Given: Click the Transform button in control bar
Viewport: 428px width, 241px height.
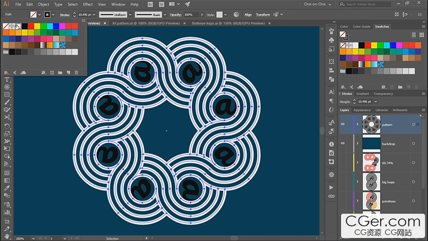Looking at the screenshot, I should tap(263, 15).
